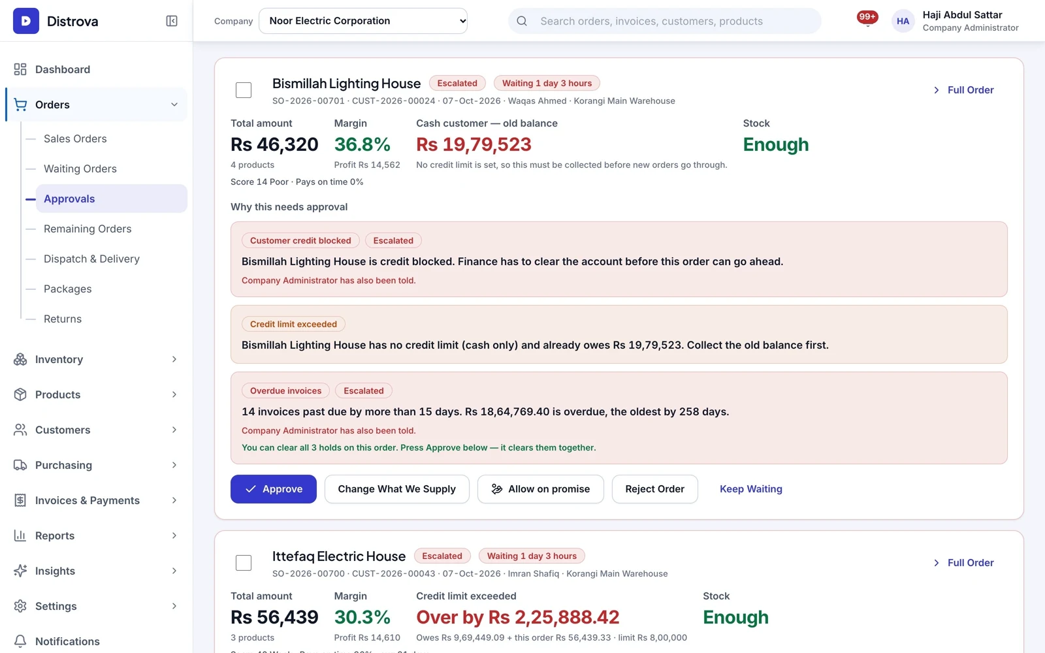Tick the Ittefaq Electric House order checkbox
This screenshot has height=653, width=1045.
244,563
